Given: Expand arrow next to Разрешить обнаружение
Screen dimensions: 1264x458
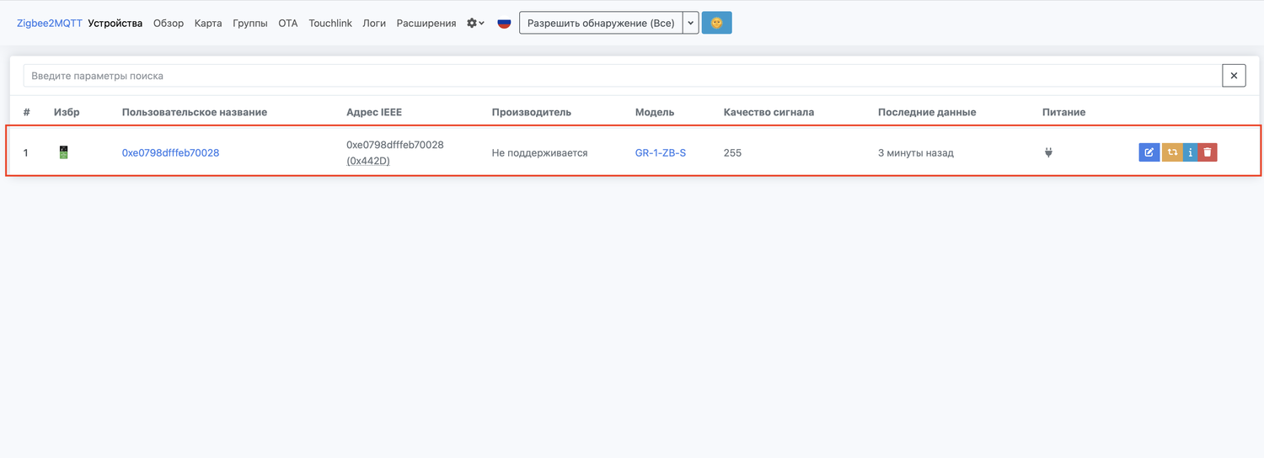Looking at the screenshot, I should (x=690, y=24).
